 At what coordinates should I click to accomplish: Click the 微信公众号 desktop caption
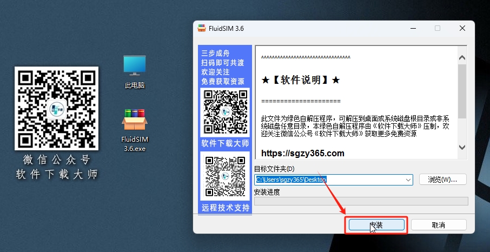(57, 160)
